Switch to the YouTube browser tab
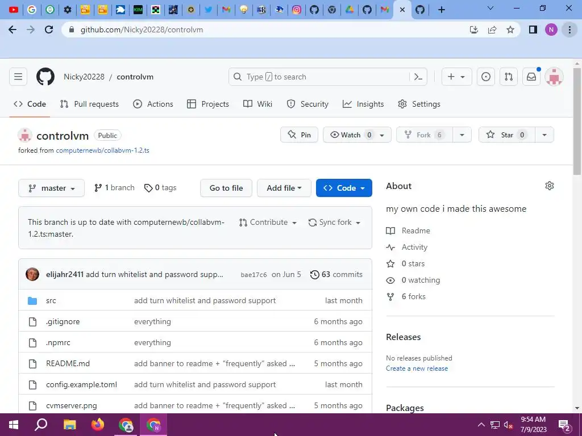The height and width of the screenshot is (436, 582). (x=14, y=10)
